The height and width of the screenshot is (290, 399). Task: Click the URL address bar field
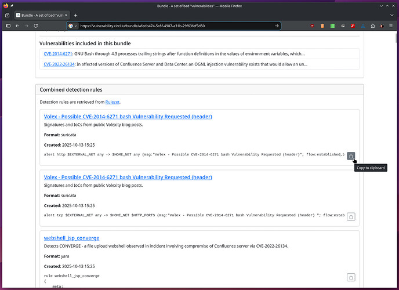[x=174, y=26]
